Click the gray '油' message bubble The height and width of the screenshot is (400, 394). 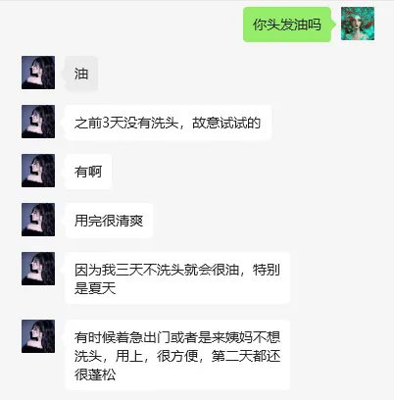81,74
